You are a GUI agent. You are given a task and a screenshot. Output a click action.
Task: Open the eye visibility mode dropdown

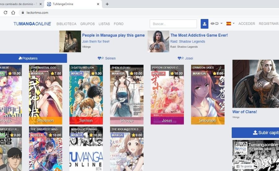point(216,23)
